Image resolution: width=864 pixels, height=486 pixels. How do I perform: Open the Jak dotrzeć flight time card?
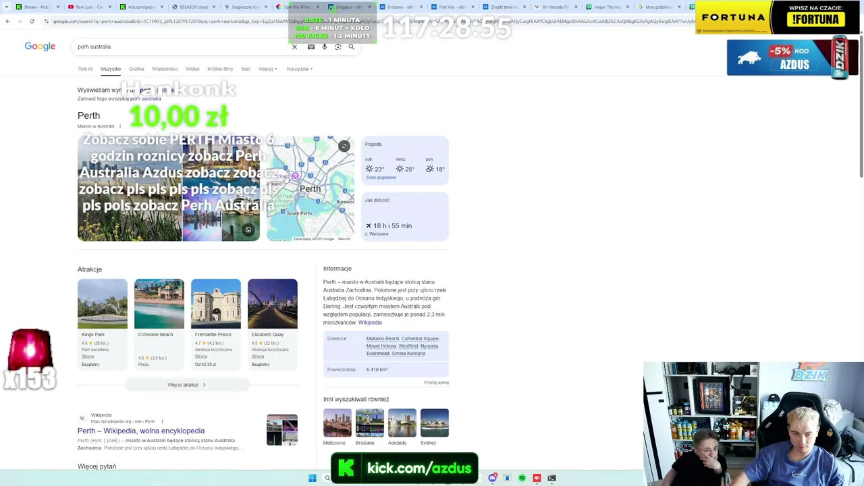coord(405,217)
